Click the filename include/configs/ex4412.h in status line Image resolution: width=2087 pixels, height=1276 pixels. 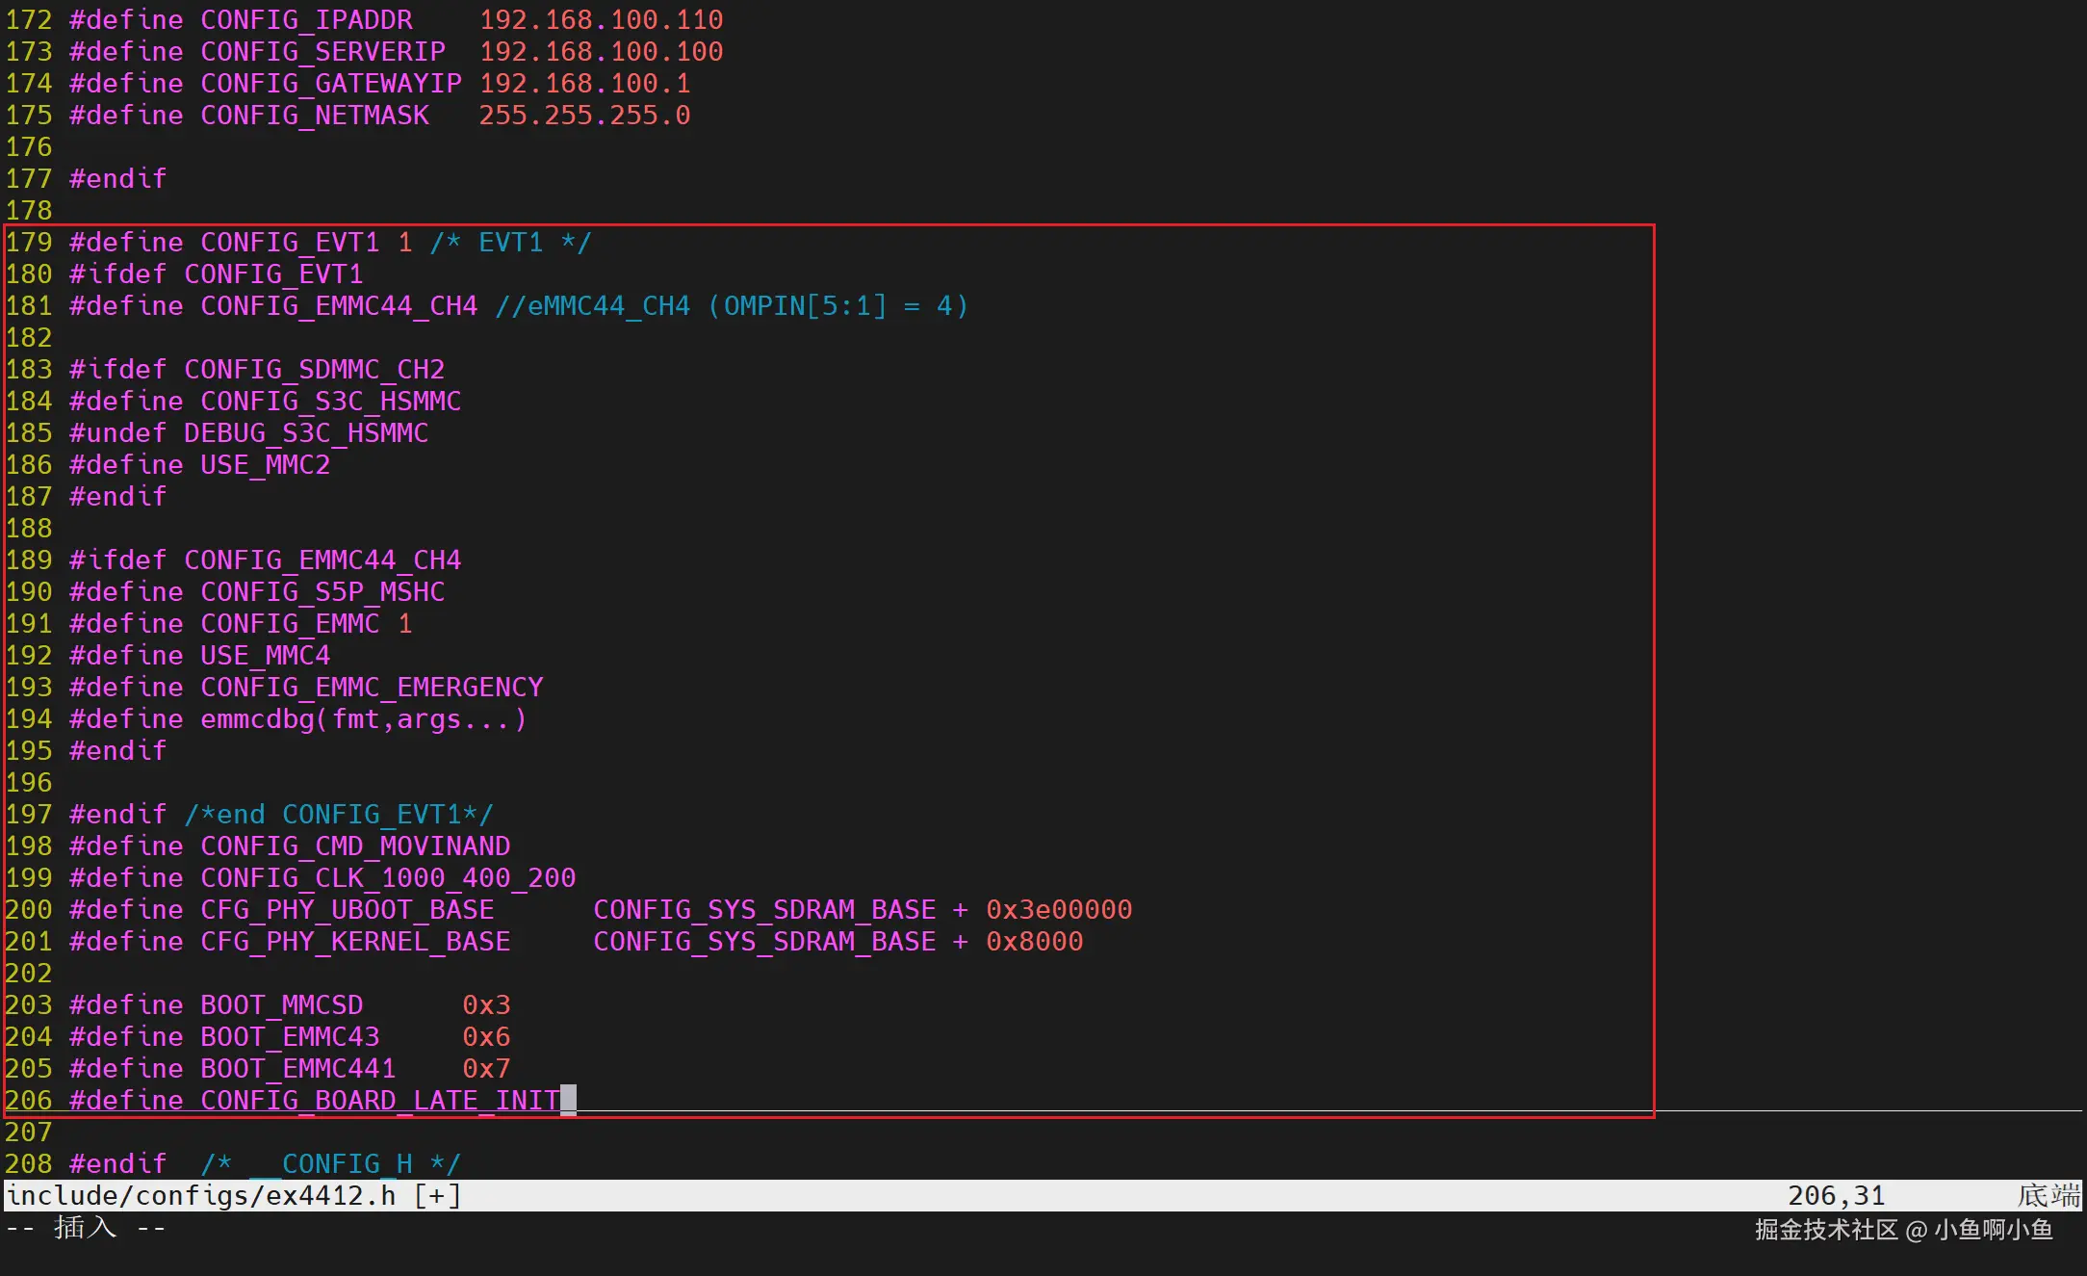pyautogui.click(x=200, y=1195)
